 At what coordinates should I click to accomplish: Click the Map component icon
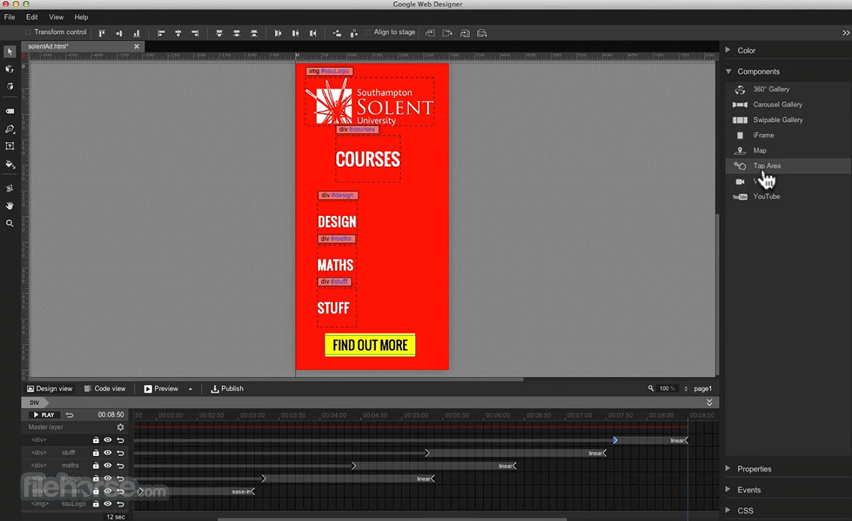(x=740, y=151)
